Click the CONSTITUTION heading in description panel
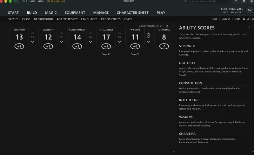Viewport: 254px width, 155px height. pyautogui.click(x=190, y=83)
